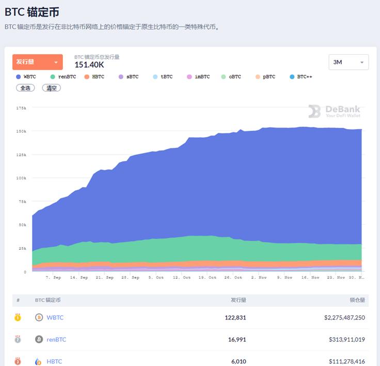The height and width of the screenshot is (366, 380).
Task: Click the BTC 锚定币 page title
Action: (x=31, y=12)
